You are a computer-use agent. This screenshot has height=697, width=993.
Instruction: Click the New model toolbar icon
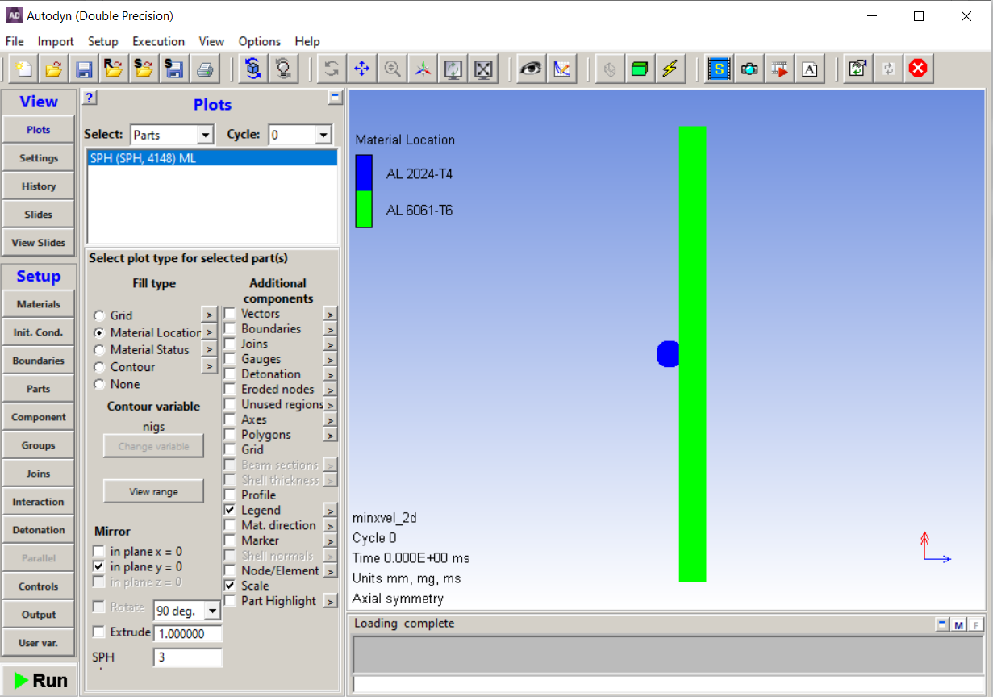tap(23, 69)
